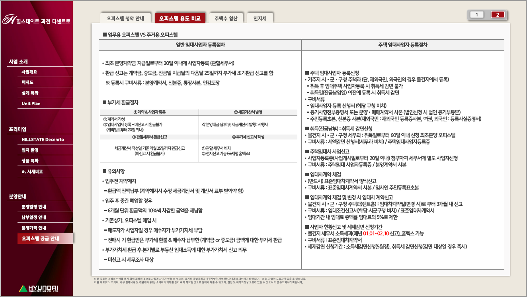Viewport: 527px width, 297px height.
Task: Click the ② 세금계산서 발행 table header
Action: [x=248, y=112]
